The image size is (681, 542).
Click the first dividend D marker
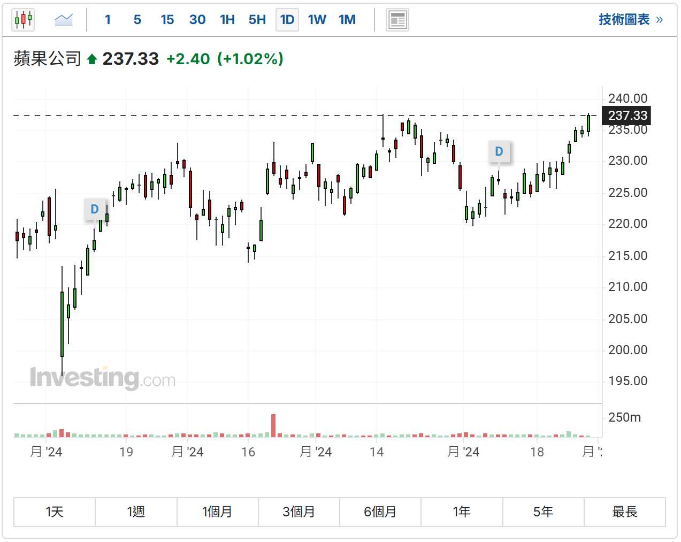(x=95, y=209)
